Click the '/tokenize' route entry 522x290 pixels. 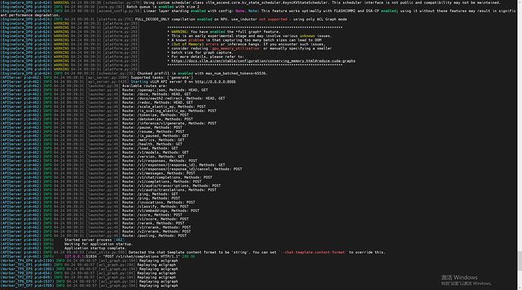[156, 115]
